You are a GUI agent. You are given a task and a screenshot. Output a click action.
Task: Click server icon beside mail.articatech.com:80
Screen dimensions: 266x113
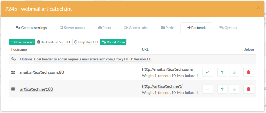coord(13,72)
